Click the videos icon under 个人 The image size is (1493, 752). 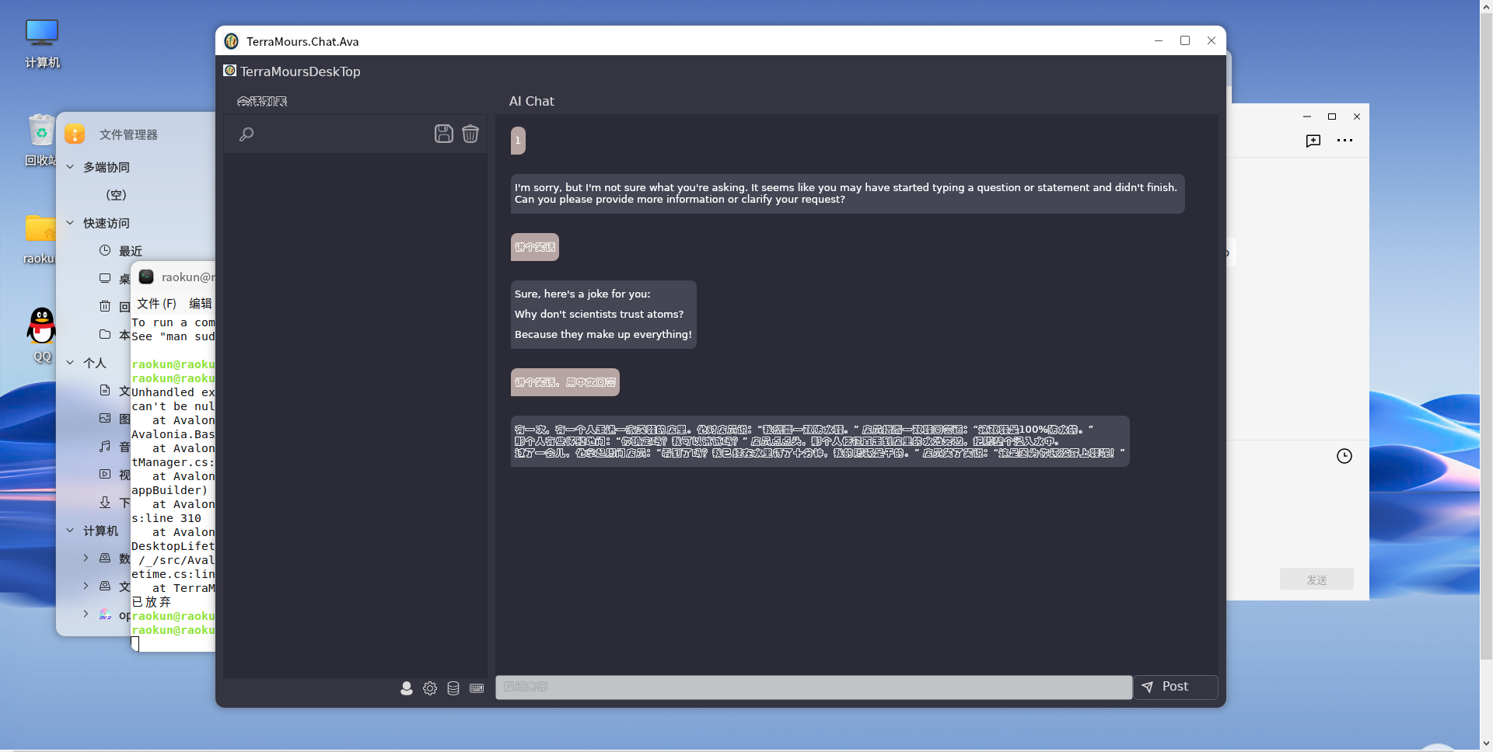105,474
